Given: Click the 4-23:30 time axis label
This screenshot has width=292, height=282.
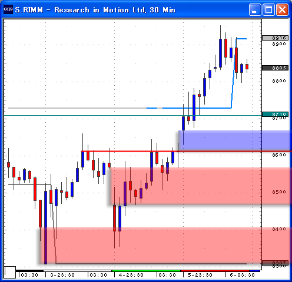Looking at the screenshot, I should (x=131, y=275).
